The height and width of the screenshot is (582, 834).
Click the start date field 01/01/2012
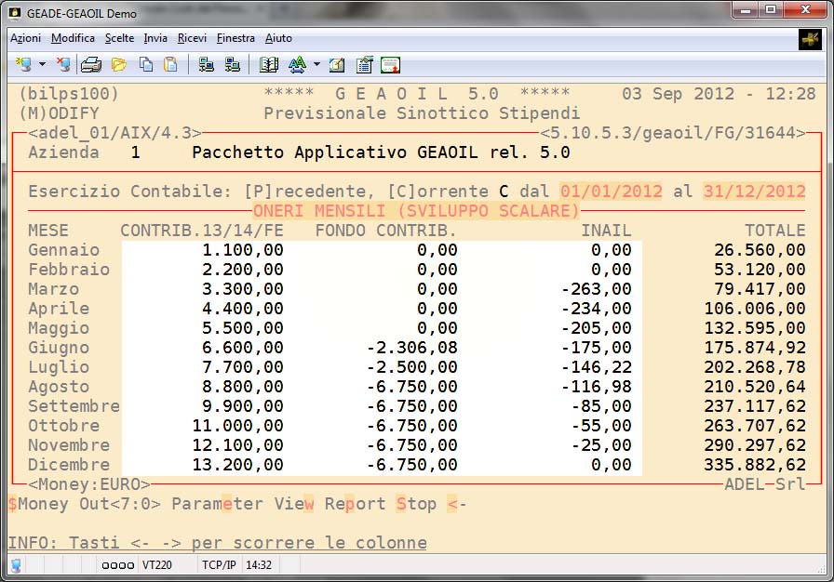(x=612, y=192)
